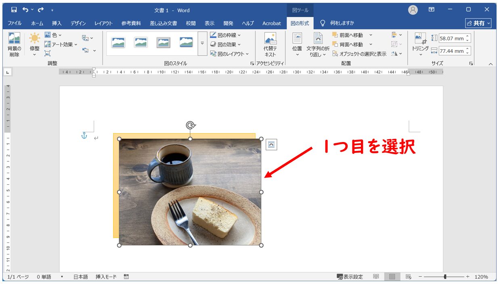Click 表示設定 in the status bar
Image resolution: width=499 pixels, height=284 pixels.
click(x=350, y=277)
